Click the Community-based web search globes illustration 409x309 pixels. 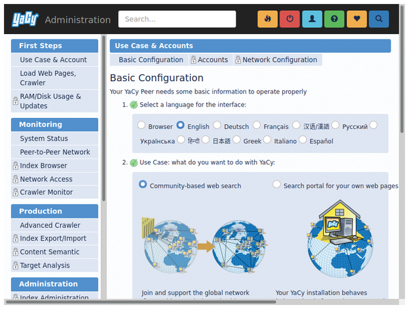[204, 246]
